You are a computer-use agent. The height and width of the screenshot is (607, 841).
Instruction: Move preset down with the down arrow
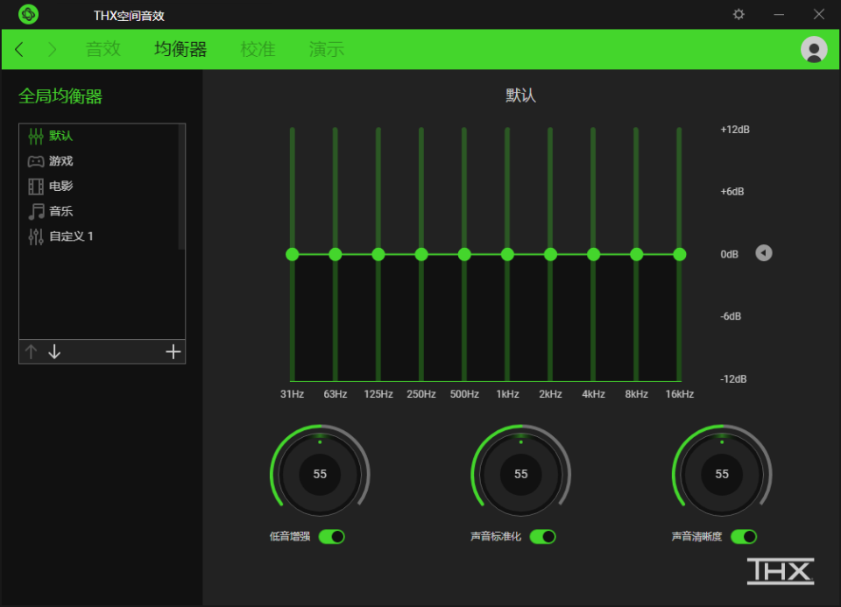54,352
